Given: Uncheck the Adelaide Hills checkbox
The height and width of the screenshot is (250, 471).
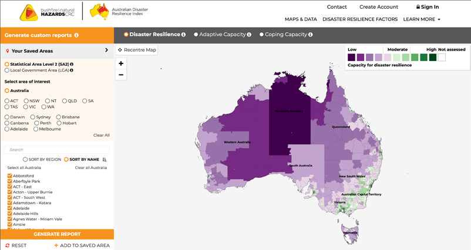Looking at the screenshot, I should tap(9, 214).
